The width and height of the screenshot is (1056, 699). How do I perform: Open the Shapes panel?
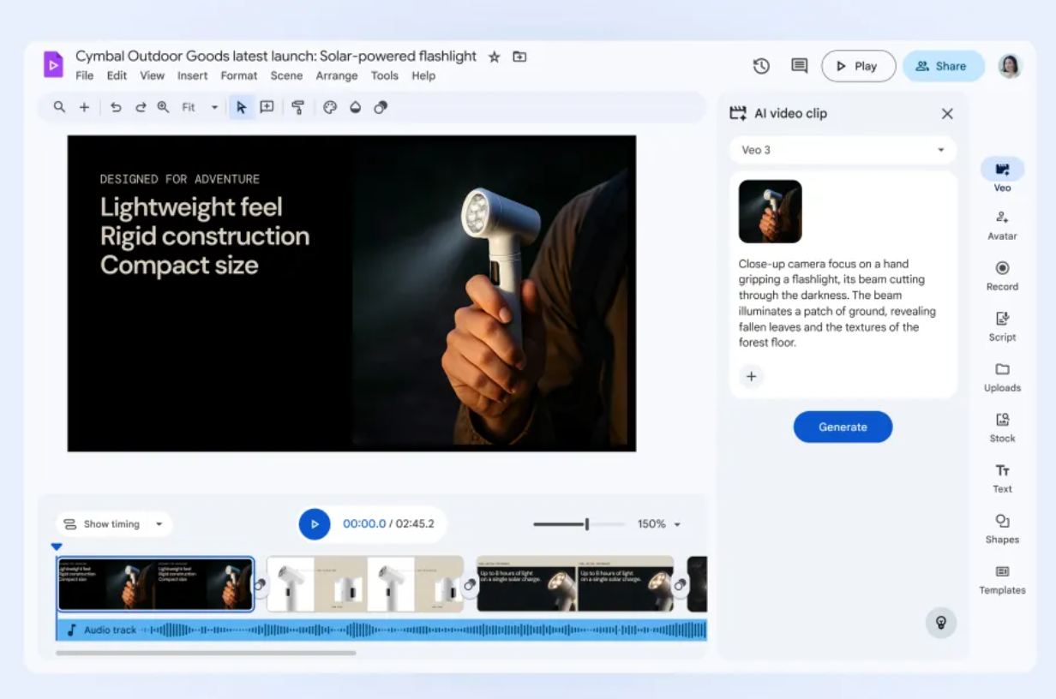coord(1002,529)
